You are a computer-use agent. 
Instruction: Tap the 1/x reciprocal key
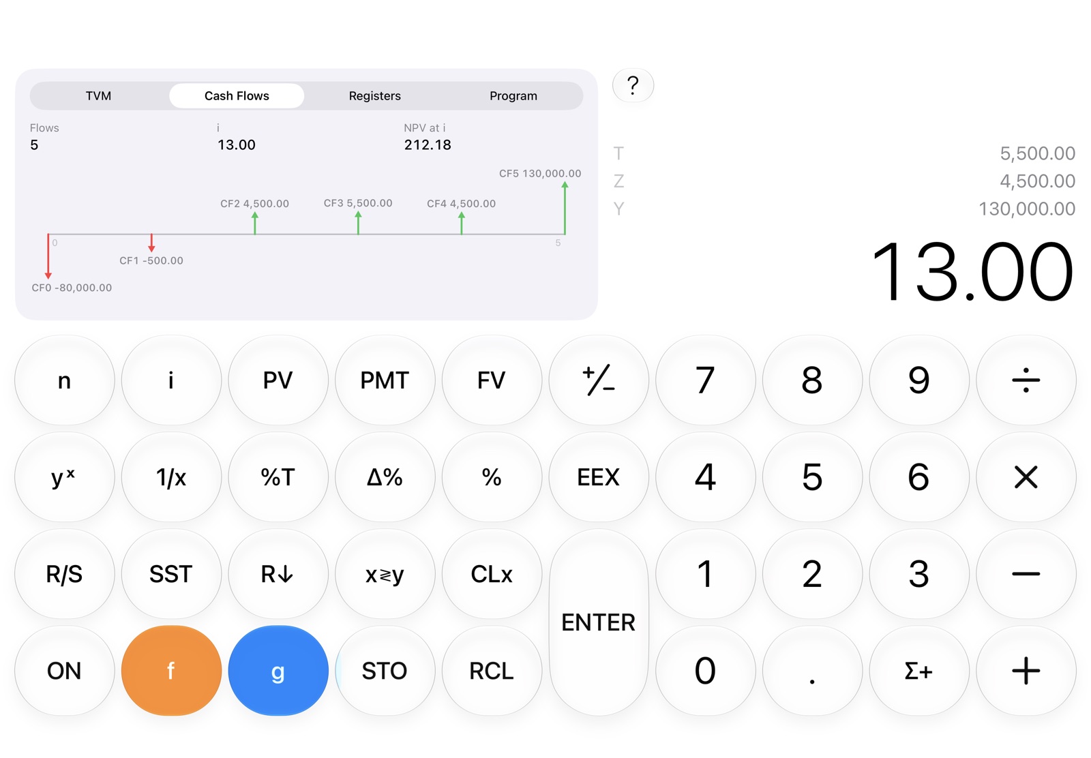click(171, 477)
